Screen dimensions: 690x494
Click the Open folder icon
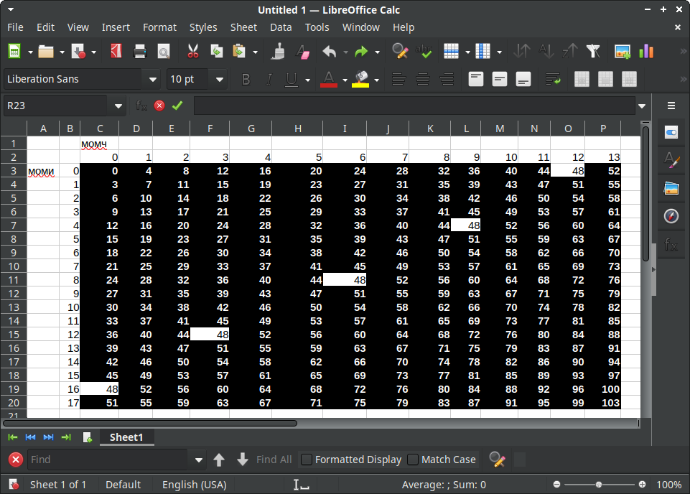pos(46,52)
